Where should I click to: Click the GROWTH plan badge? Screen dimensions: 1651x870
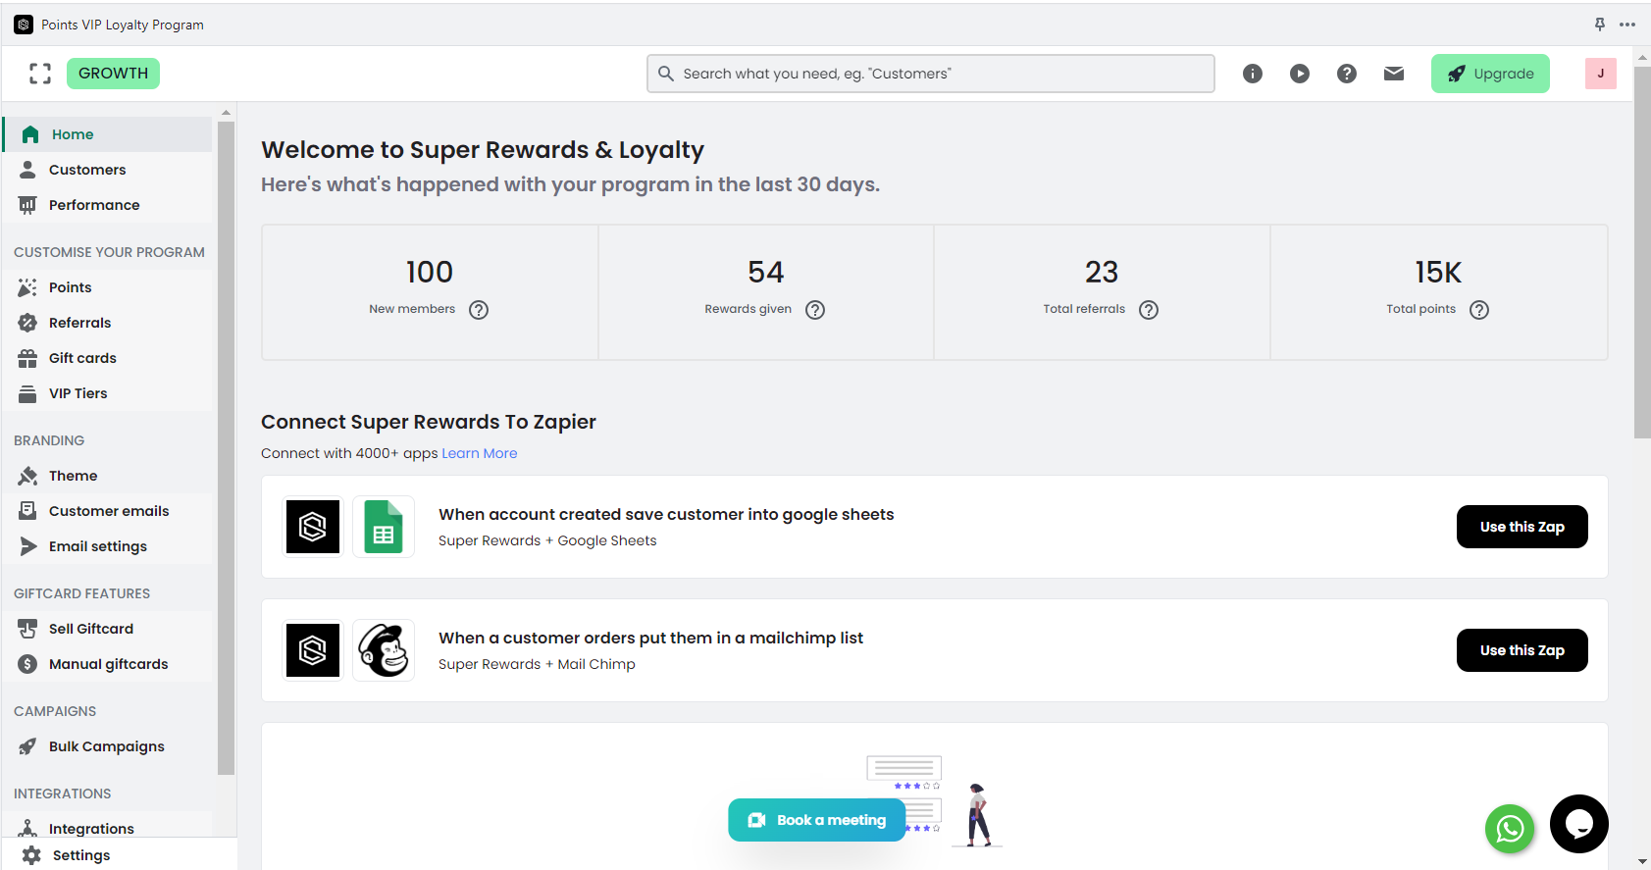coord(113,74)
